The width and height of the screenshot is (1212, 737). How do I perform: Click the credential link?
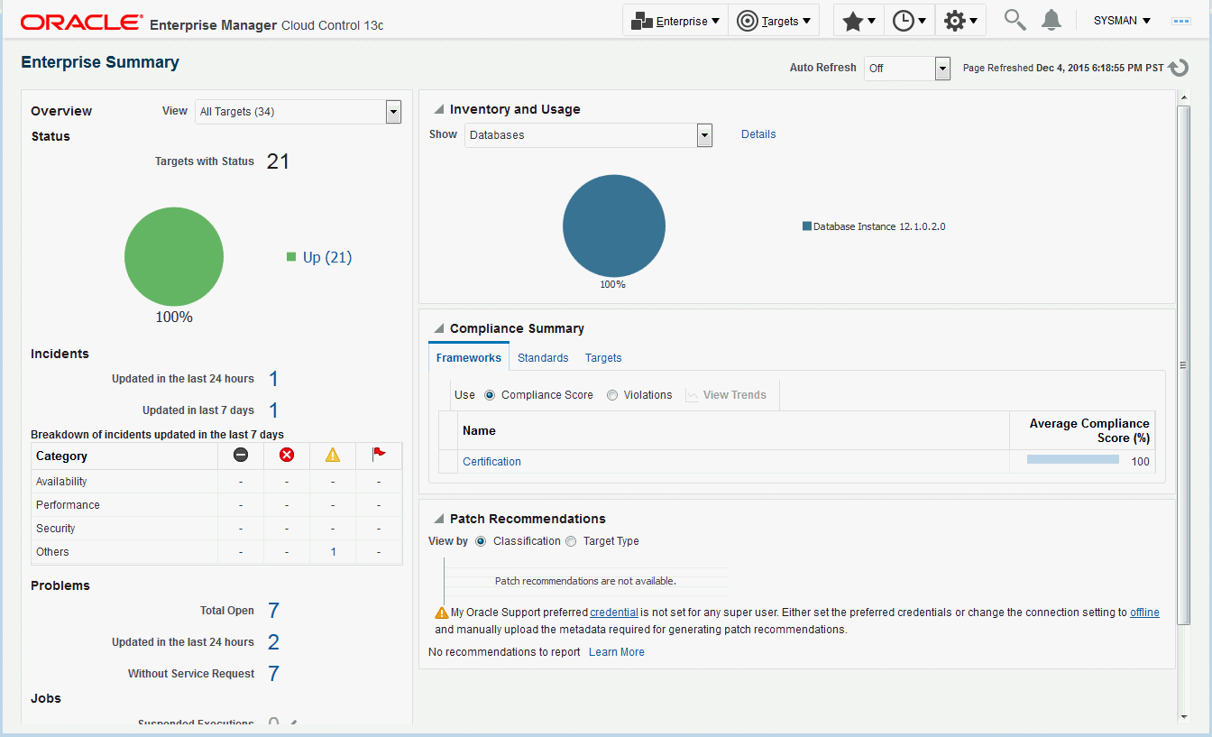(614, 613)
